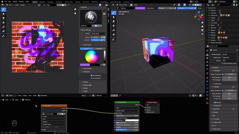The width and height of the screenshot is (239, 134).
Task: Select the Mask tool in 3D viewport
Action: (114, 35)
